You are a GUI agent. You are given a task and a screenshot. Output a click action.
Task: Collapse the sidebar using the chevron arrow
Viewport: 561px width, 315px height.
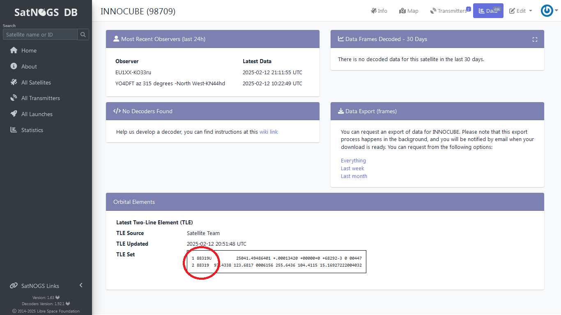coord(81,285)
